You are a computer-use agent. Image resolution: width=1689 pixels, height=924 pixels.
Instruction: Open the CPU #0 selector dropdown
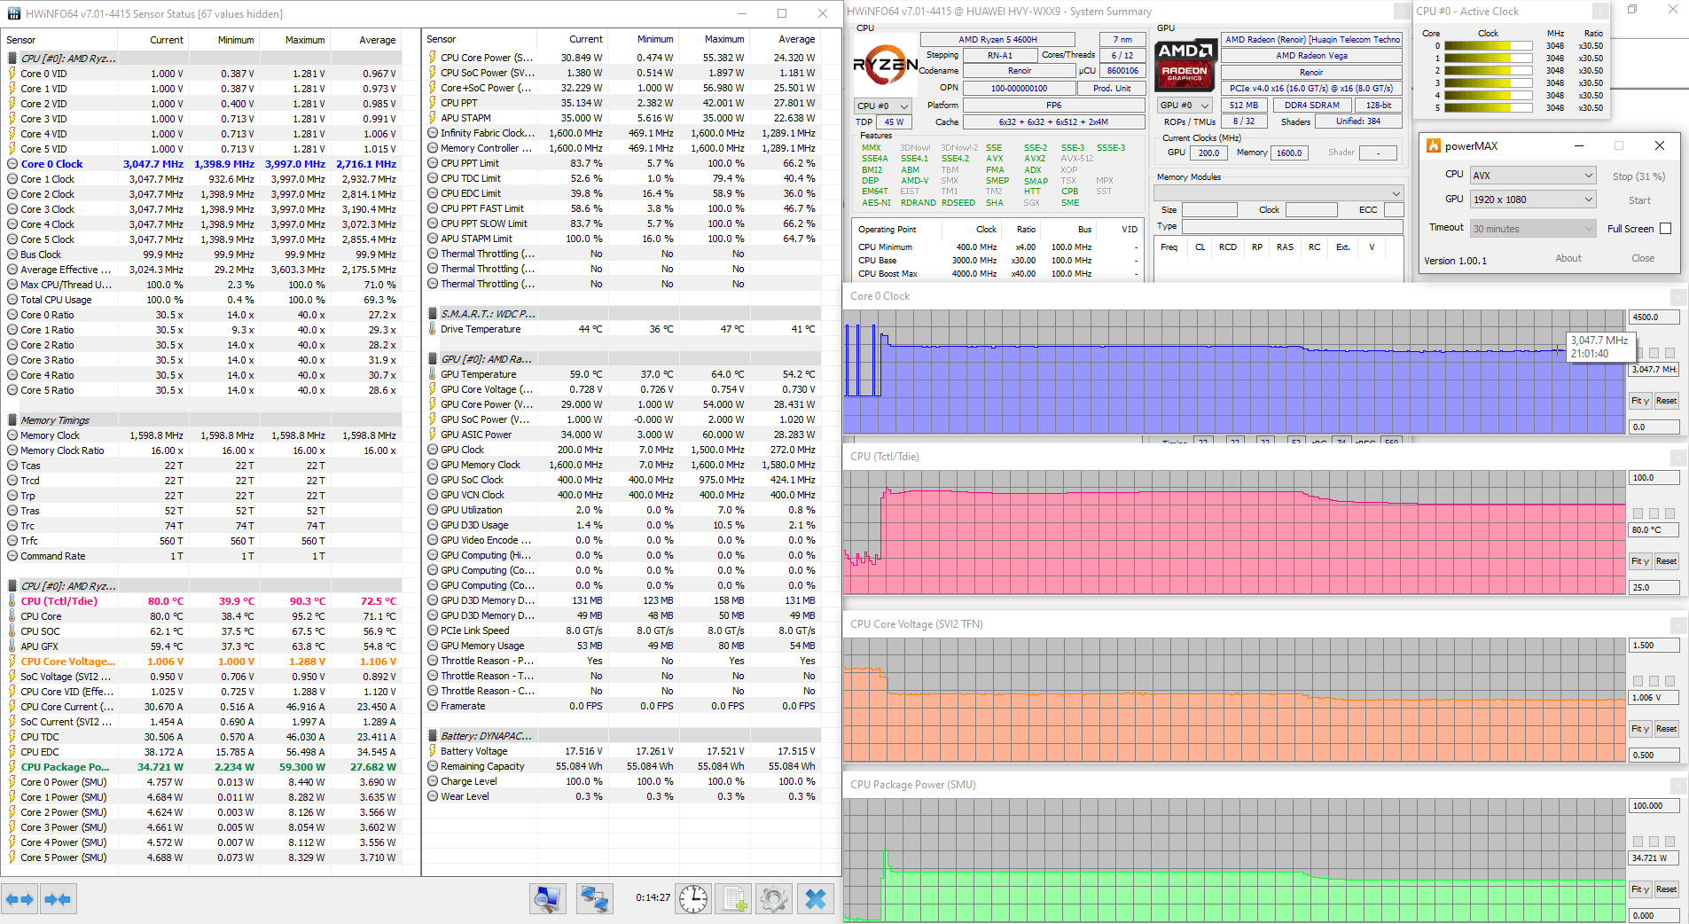[882, 106]
